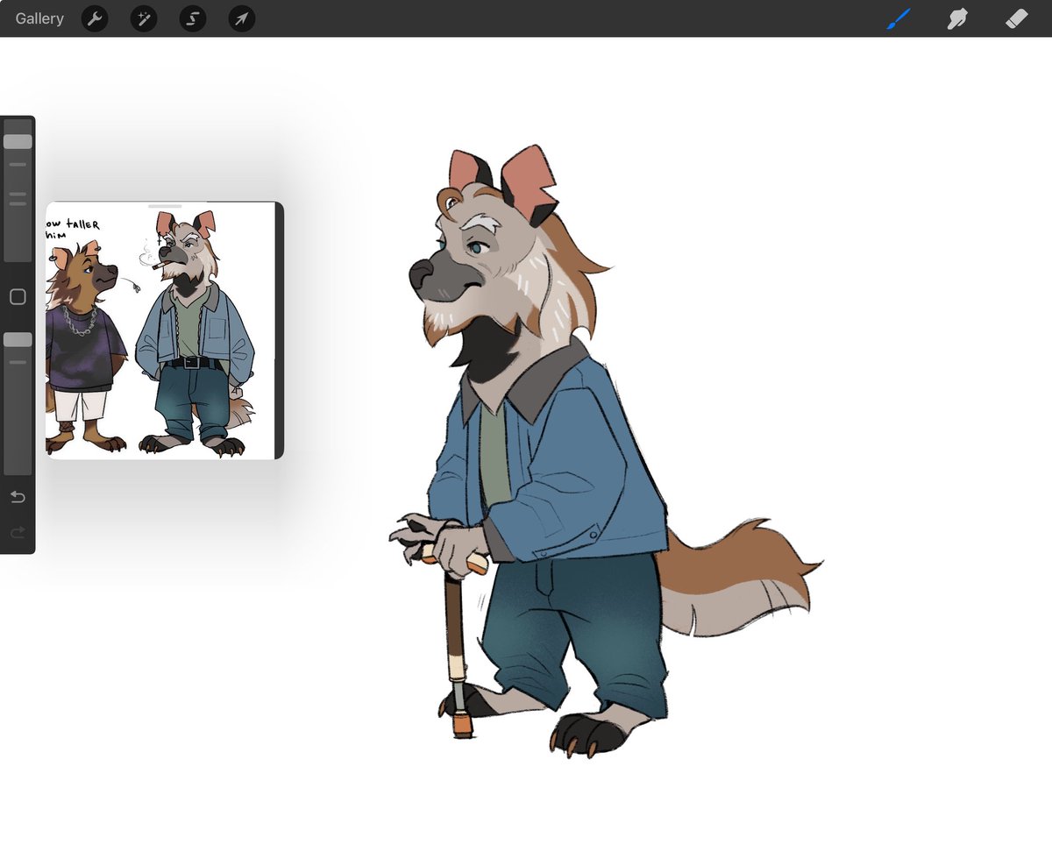Tap the square Modify button on the sidebar
1052x866 pixels.
[17, 297]
